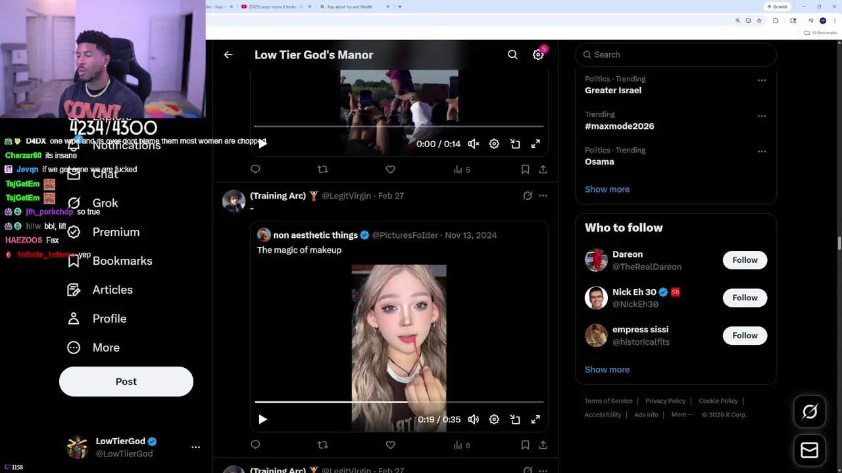Show more Who to follow suggestions
Screen dimensions: 842x473
click(607, 369)
